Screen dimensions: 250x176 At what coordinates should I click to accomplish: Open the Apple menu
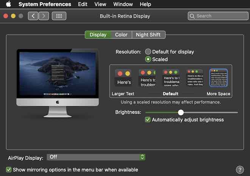pos(8,4)
